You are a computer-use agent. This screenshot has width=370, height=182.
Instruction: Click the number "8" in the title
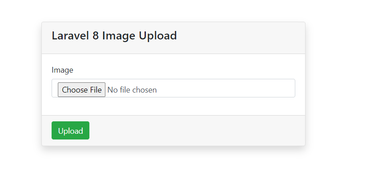click(96, 36)
